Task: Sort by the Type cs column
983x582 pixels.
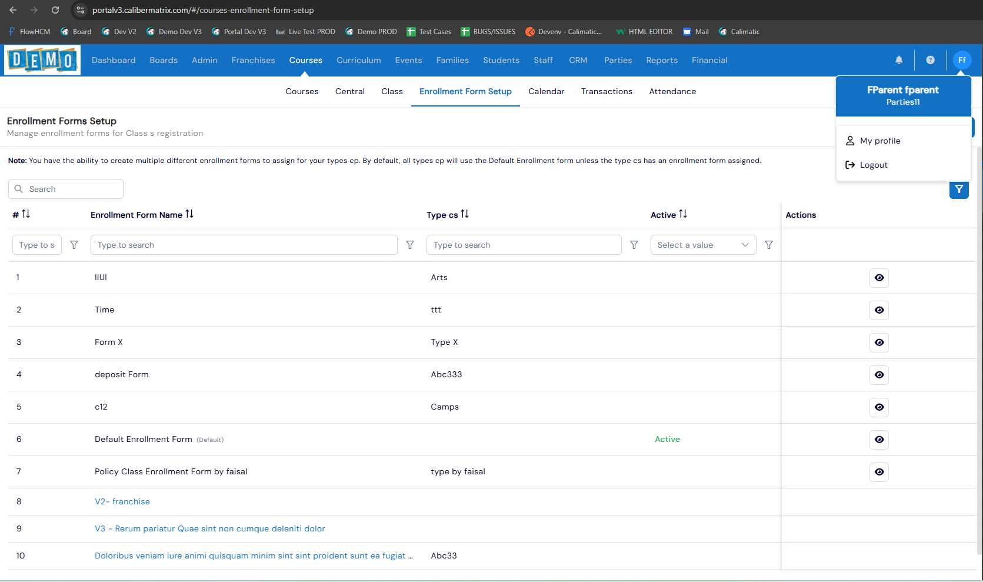Action: coord(465,214)
